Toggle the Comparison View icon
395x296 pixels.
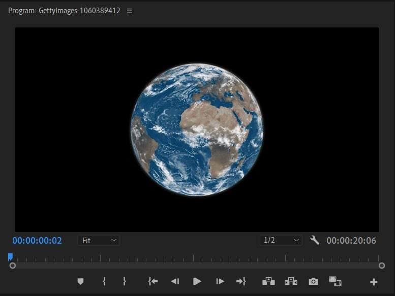tap(335, 281)
